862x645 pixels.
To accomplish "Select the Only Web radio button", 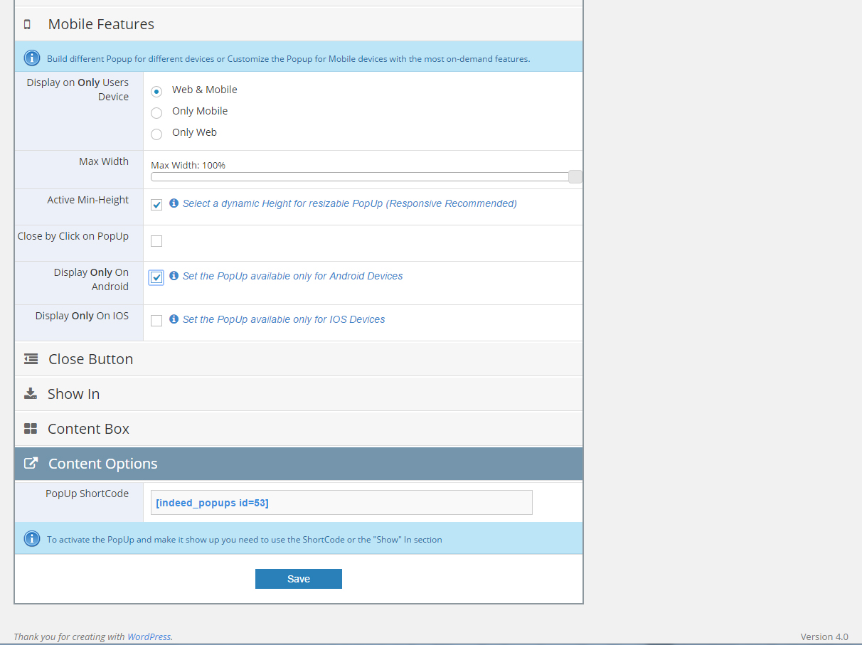I will (x=156, y=134).
